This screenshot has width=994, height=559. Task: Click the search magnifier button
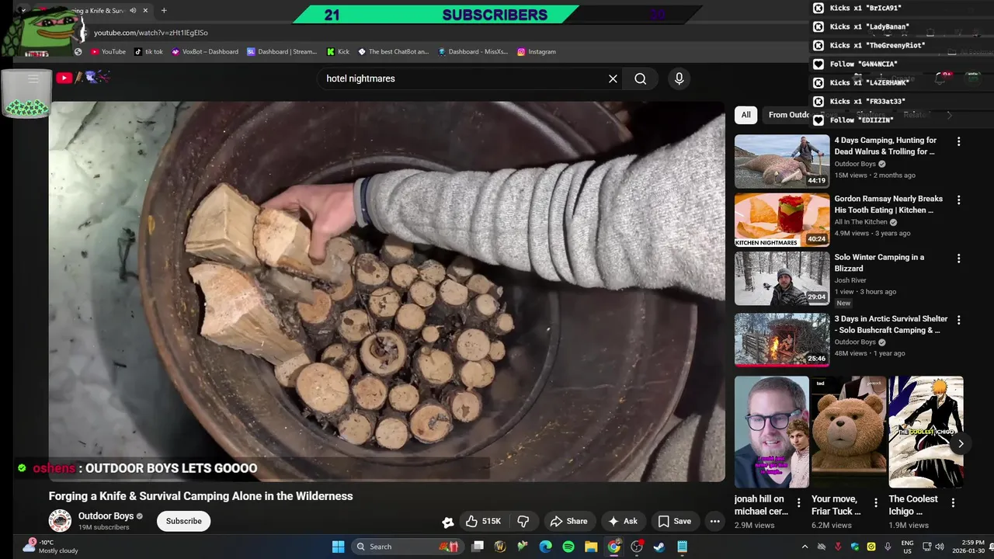pos(640,78)
